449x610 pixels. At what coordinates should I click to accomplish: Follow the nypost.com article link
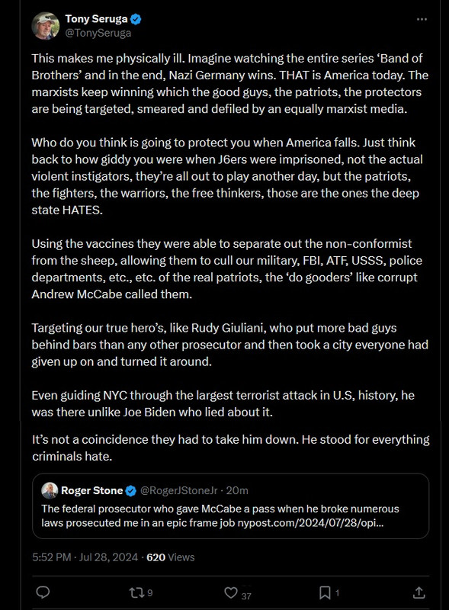(x=310, y=522)
